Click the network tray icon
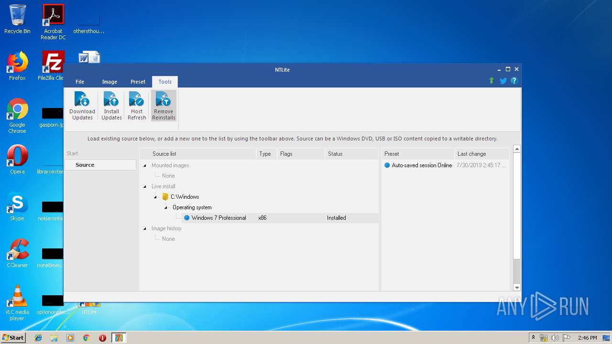This screenshot has width=612, height=344. pyautogui.click(x=544, y=338)
